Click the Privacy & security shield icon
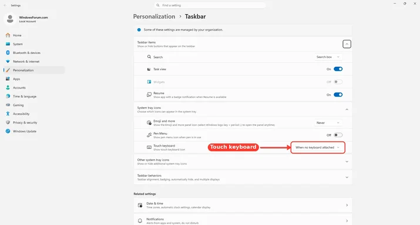 8,122
